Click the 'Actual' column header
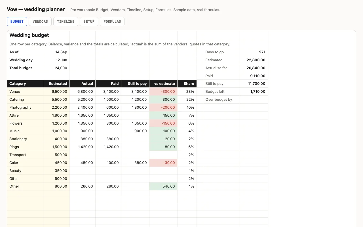The width and height of the screenshot is (363, 227). click(x=83, y=84)
